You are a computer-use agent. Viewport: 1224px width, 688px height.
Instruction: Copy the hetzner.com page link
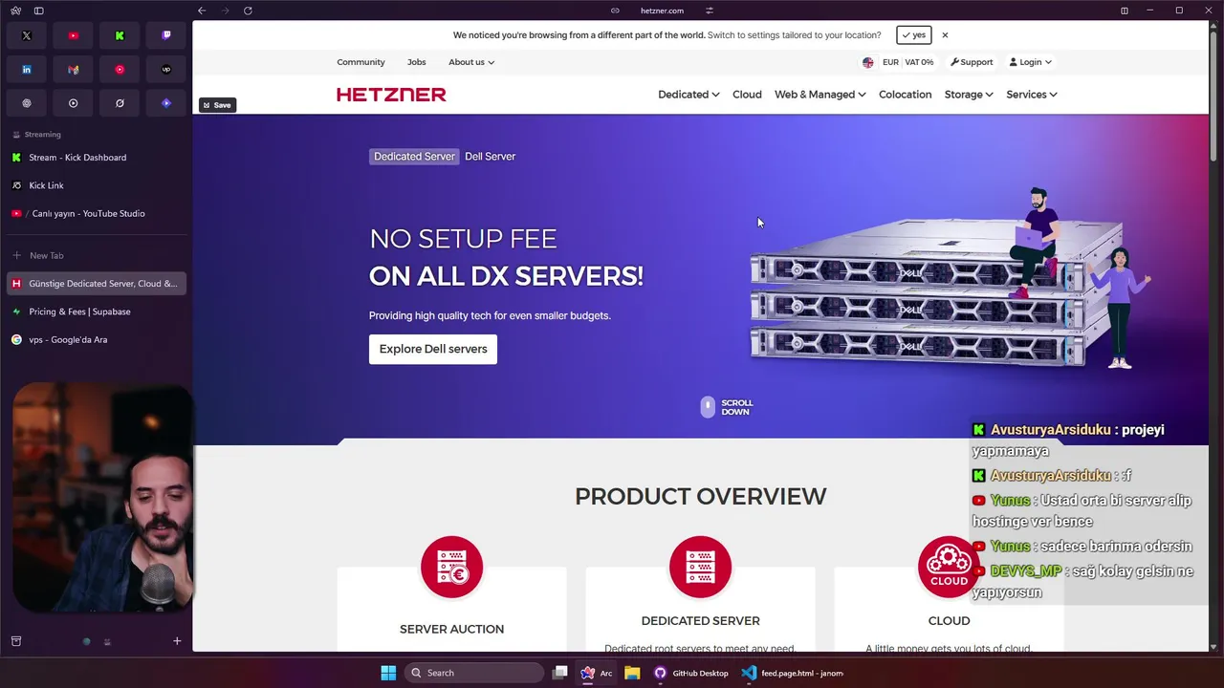coord(615,11)
